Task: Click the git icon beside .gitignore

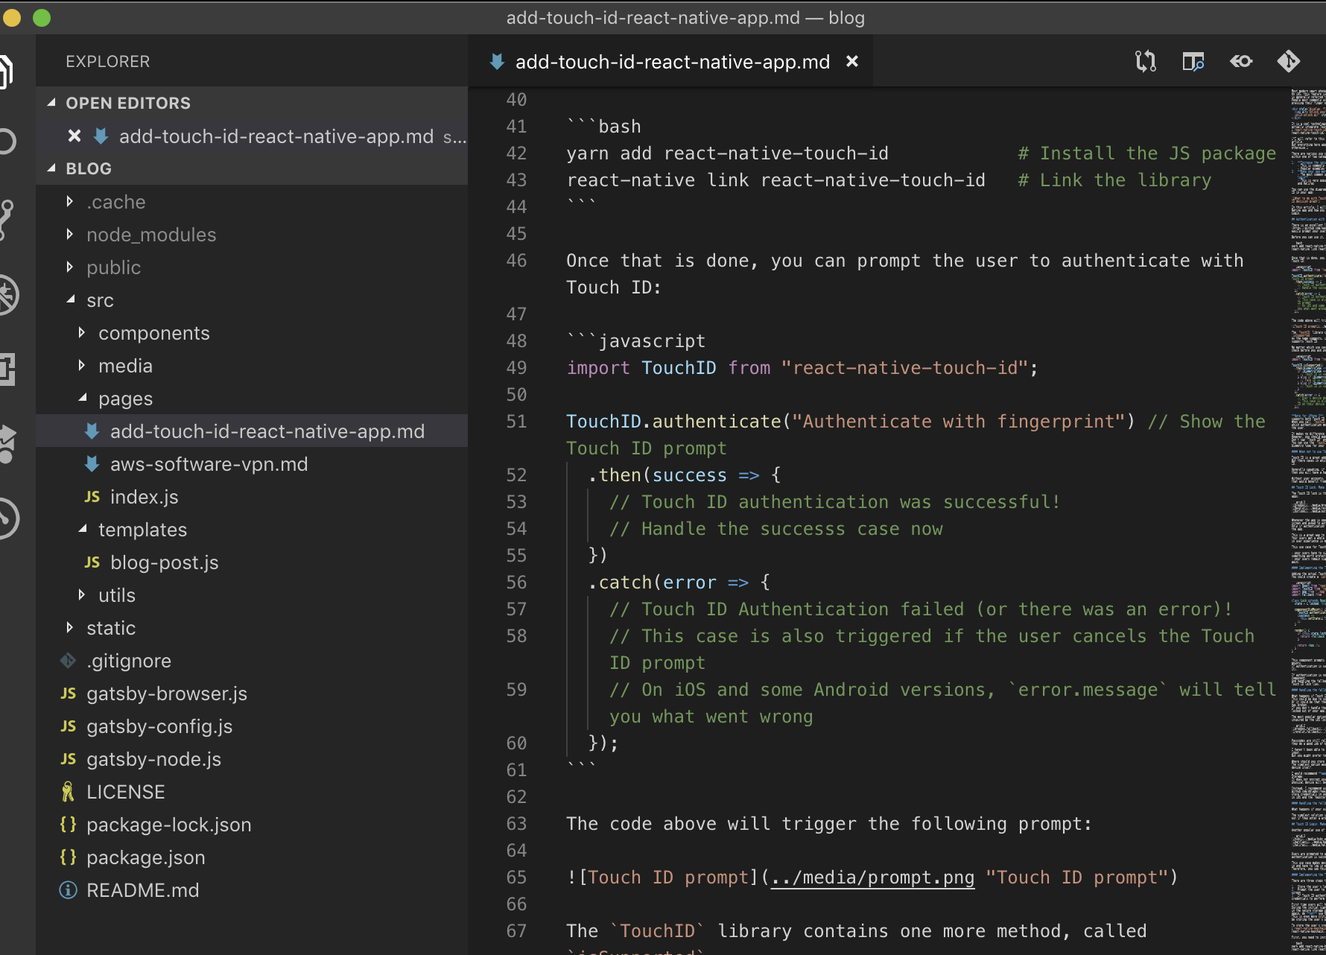Action: [69, 661]
